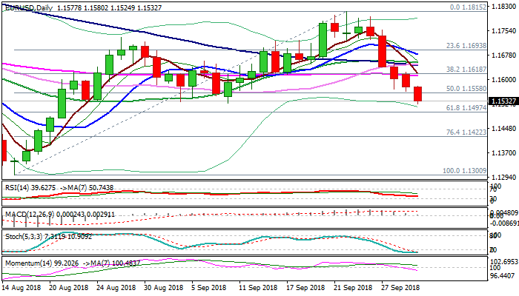Click the 14 Aug 2018 date label
The width and height of the screenshot is (519, 296).
pyautogui.click(x=21, y=286)
